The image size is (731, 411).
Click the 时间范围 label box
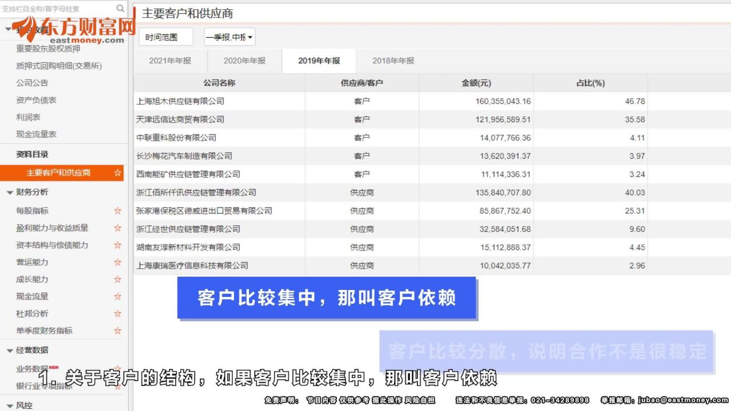[166, 37]
